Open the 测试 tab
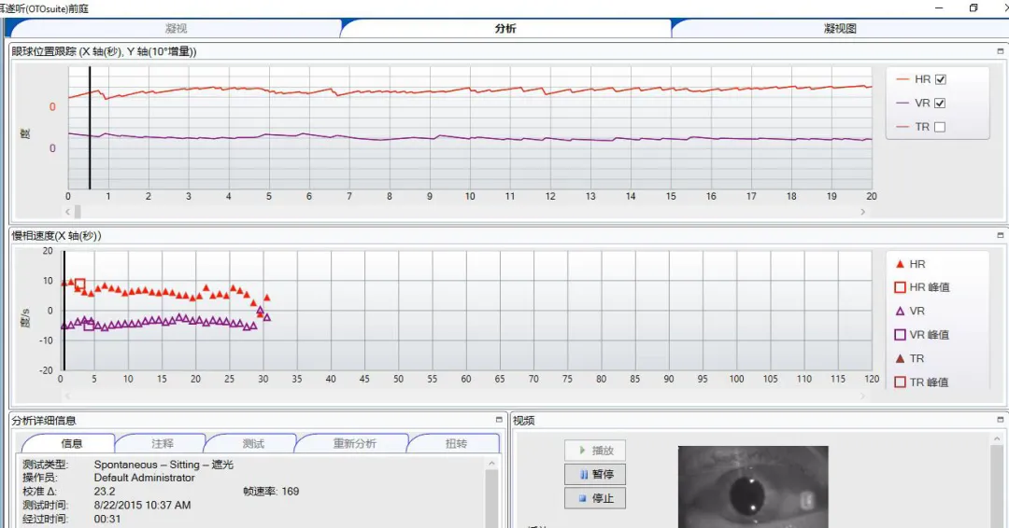The width and height of the screenshot is (1009, 528). [253, 443]
